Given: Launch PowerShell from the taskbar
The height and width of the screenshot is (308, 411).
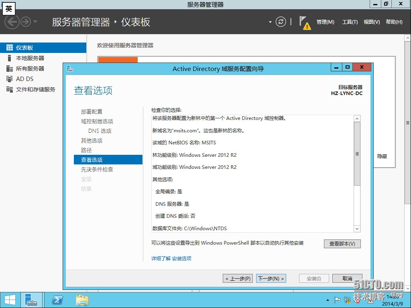Looking at the screenshot, I should [57, 300].
